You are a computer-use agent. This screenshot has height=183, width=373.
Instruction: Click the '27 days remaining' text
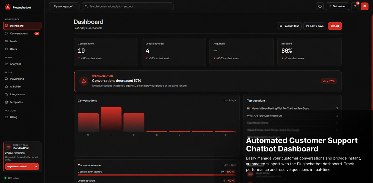tap(15, 153)
